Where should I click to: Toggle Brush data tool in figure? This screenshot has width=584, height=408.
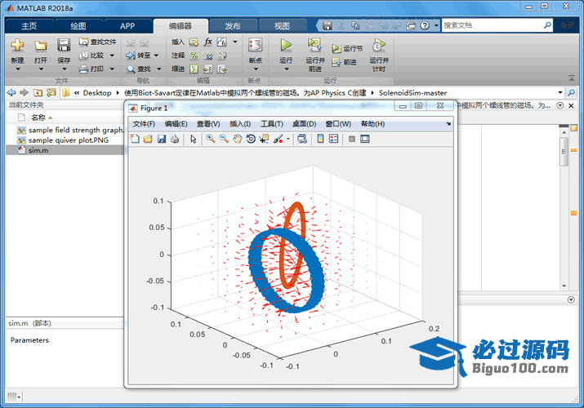click(278, 139)
